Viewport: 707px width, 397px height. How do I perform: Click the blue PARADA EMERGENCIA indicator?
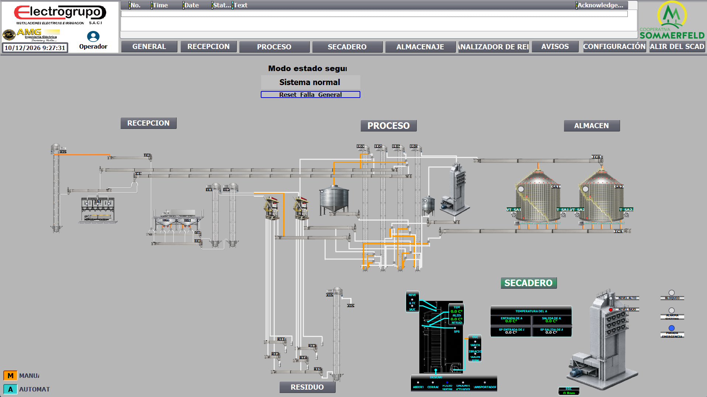[x=672, y=328]
